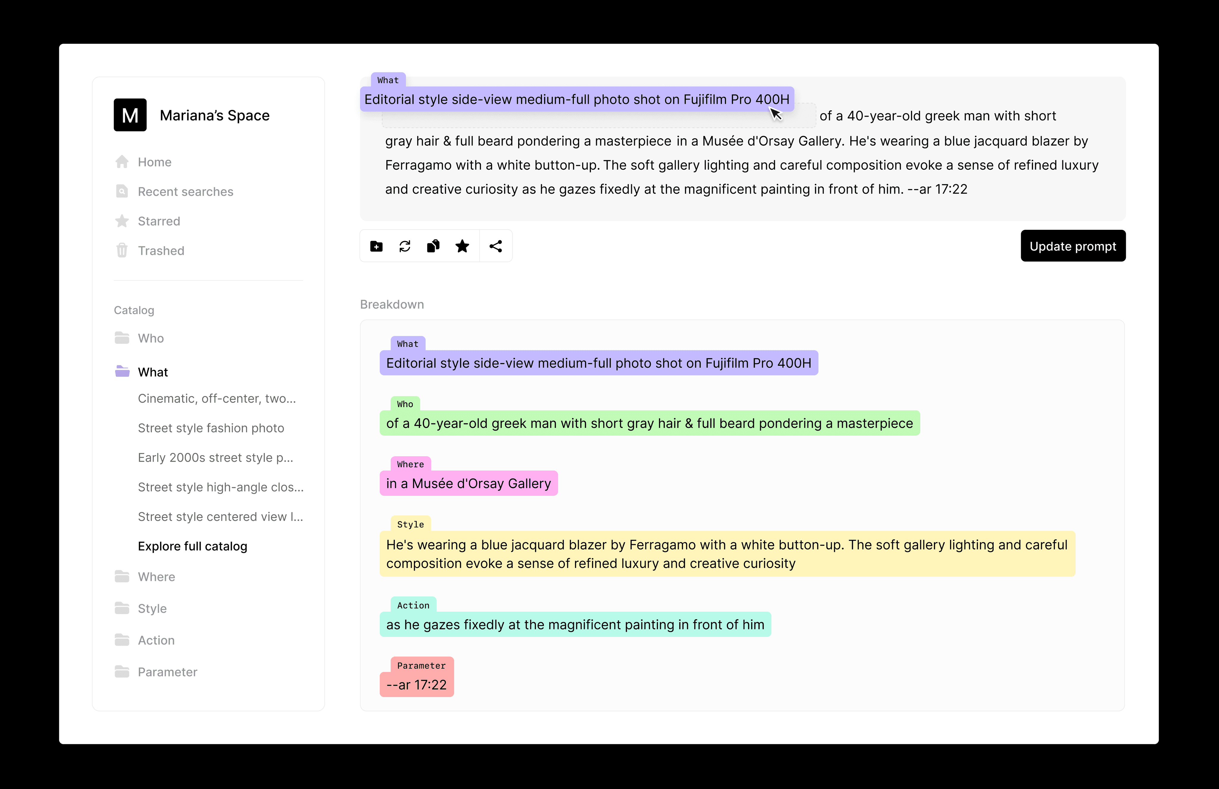Open the Explore full catalog link
The image size is (1219, 789).
(192, 546)
